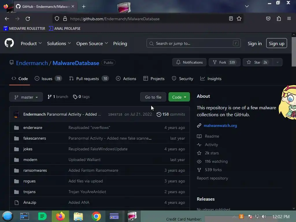Open commit message Added Fantom Ransomware
Screen dimensions: 296x222
pos(93,170)
